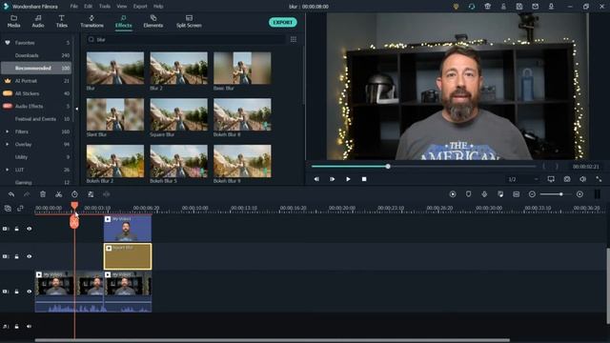This screenshot has height=343, width=610.
Task: Click the red playhead marker on ruler
Action: coord(74,206)
